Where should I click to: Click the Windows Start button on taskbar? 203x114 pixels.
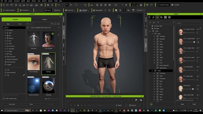2,111
